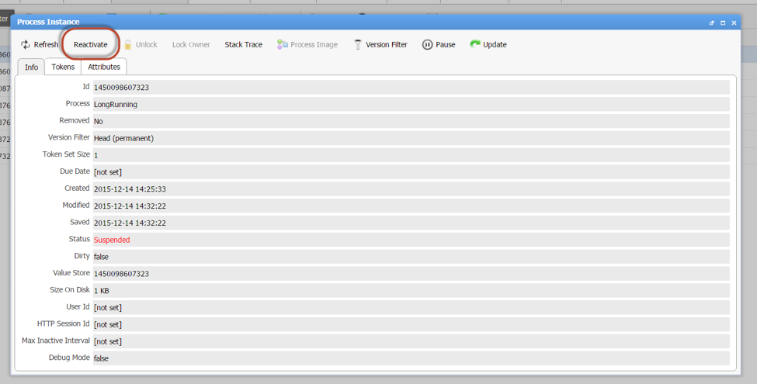Click the Created value 2015-12-14 14:25:33

[130, 189]
